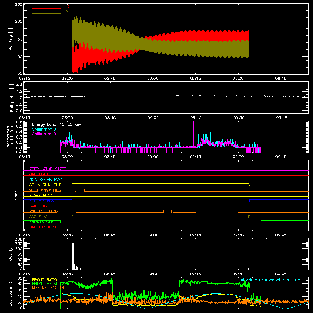Click the 'GAP_FLAG' label
Image resolution: width=313 pixels, height=313 pixels.
[x=38, y=174]
